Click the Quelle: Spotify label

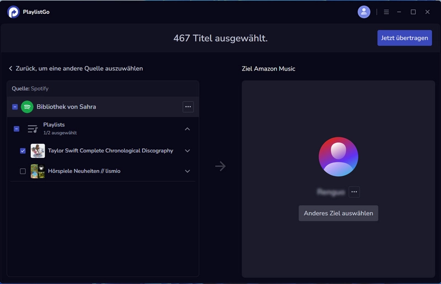coord(30,89)
